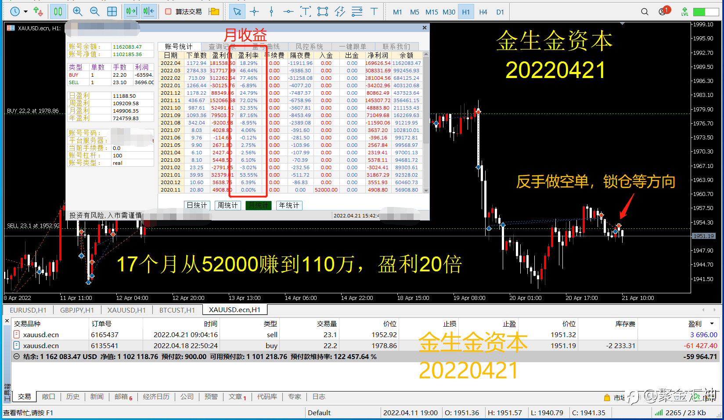Switch to BTCUST,H1 chart tab
Viewport: 724px width, 420px height.
click(x=177, y=310)
